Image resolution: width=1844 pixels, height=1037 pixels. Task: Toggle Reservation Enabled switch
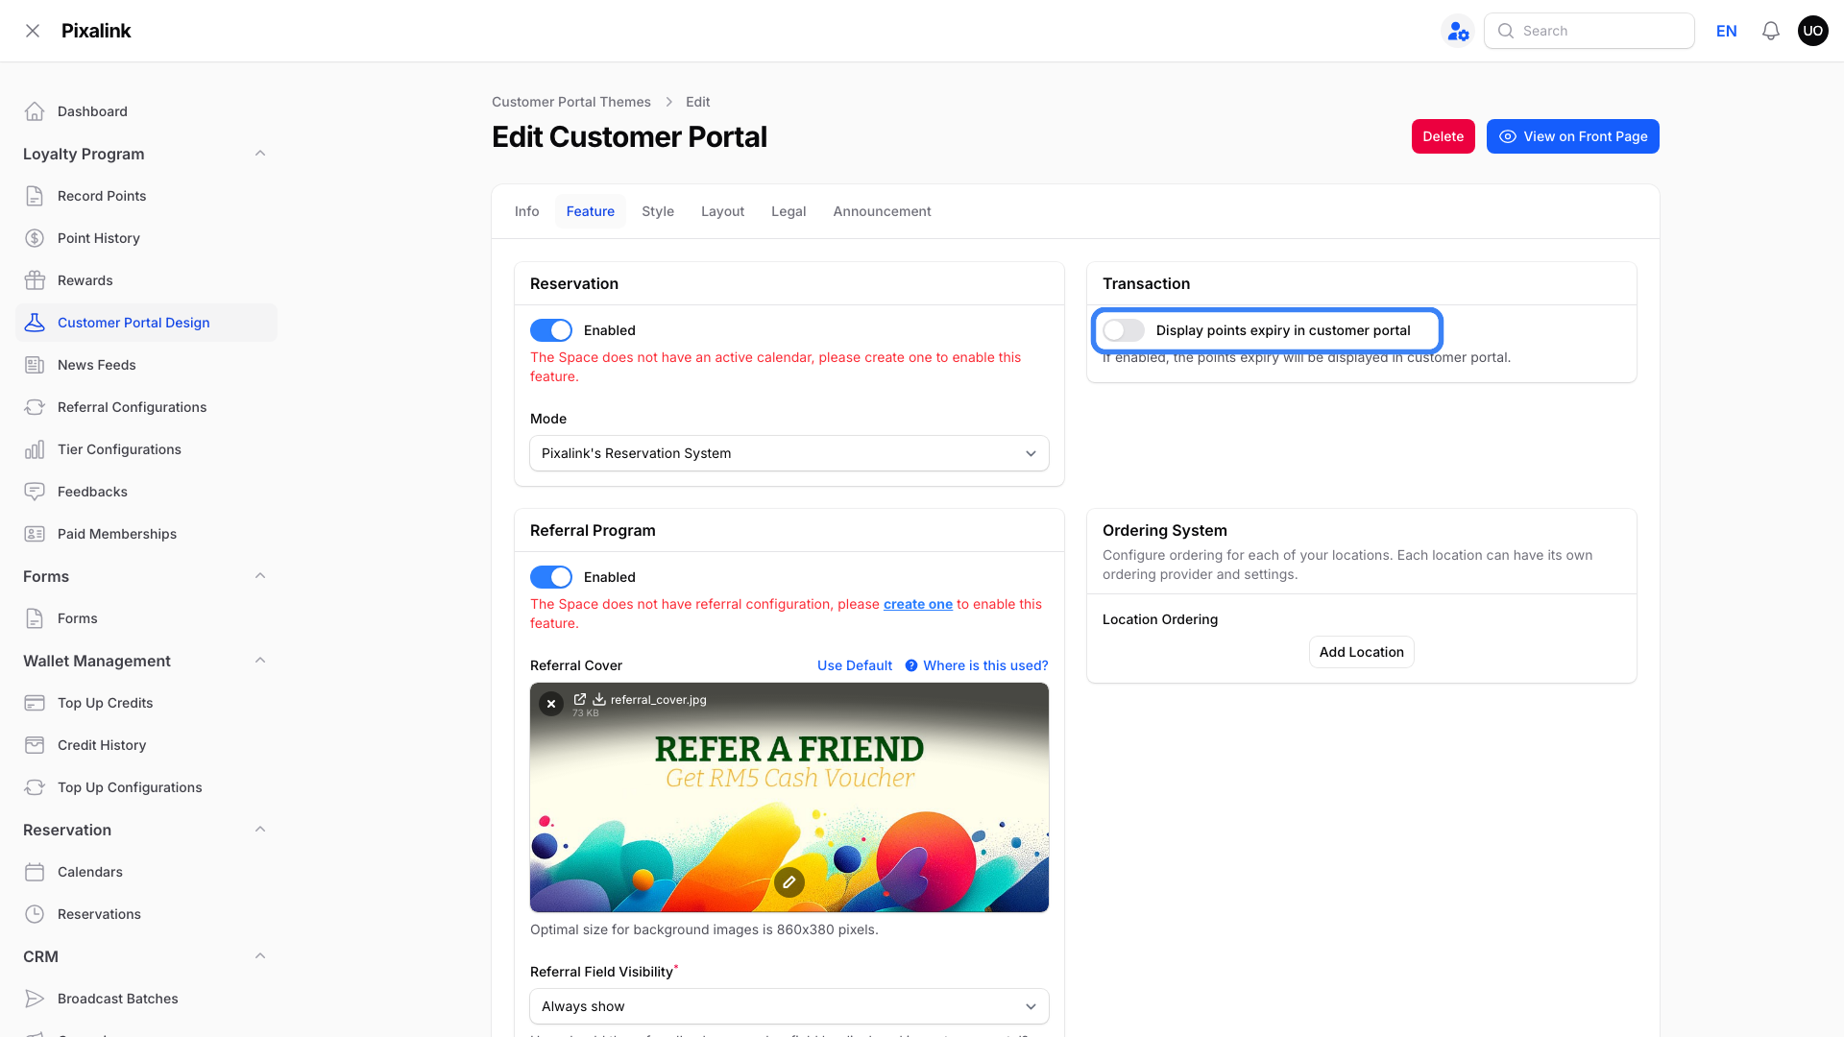(551, 330)
